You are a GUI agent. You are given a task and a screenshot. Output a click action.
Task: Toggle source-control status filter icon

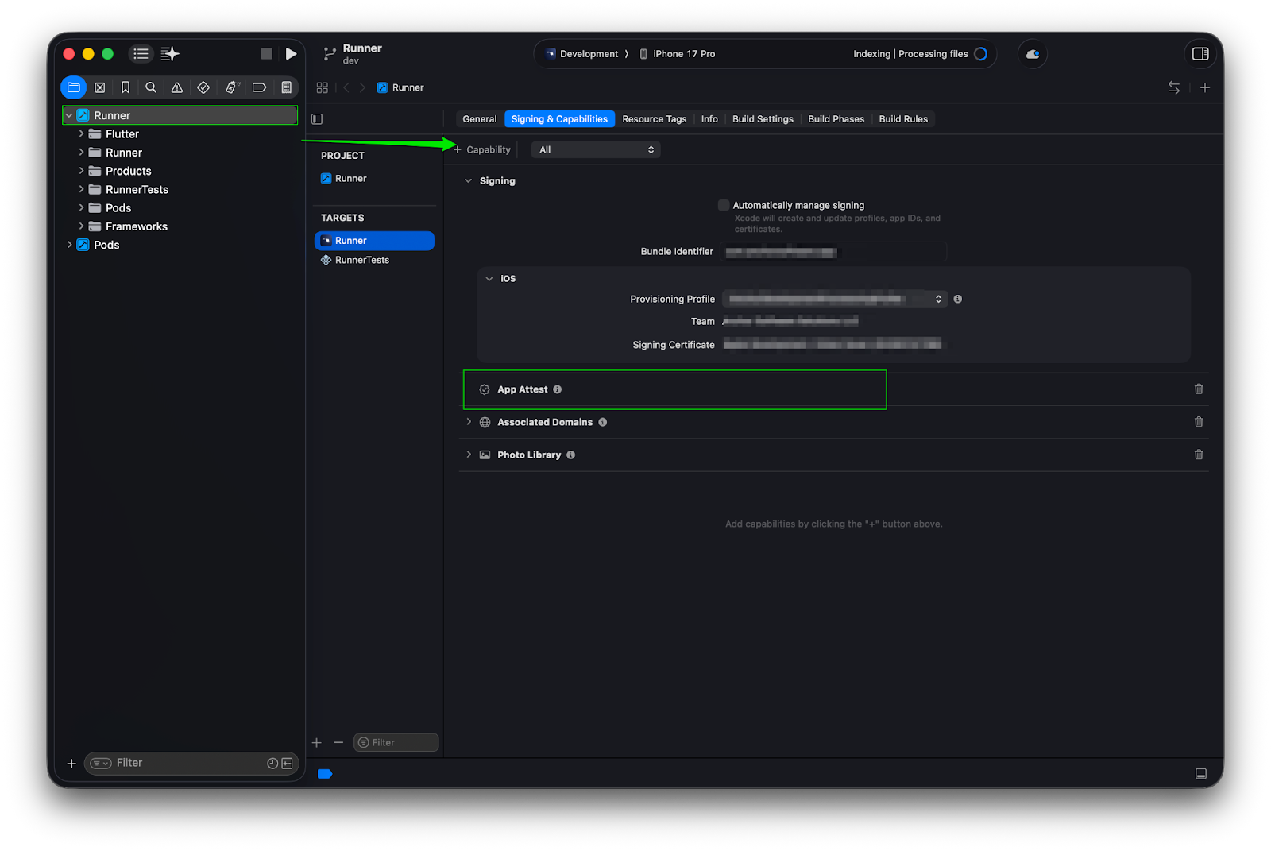288,764
